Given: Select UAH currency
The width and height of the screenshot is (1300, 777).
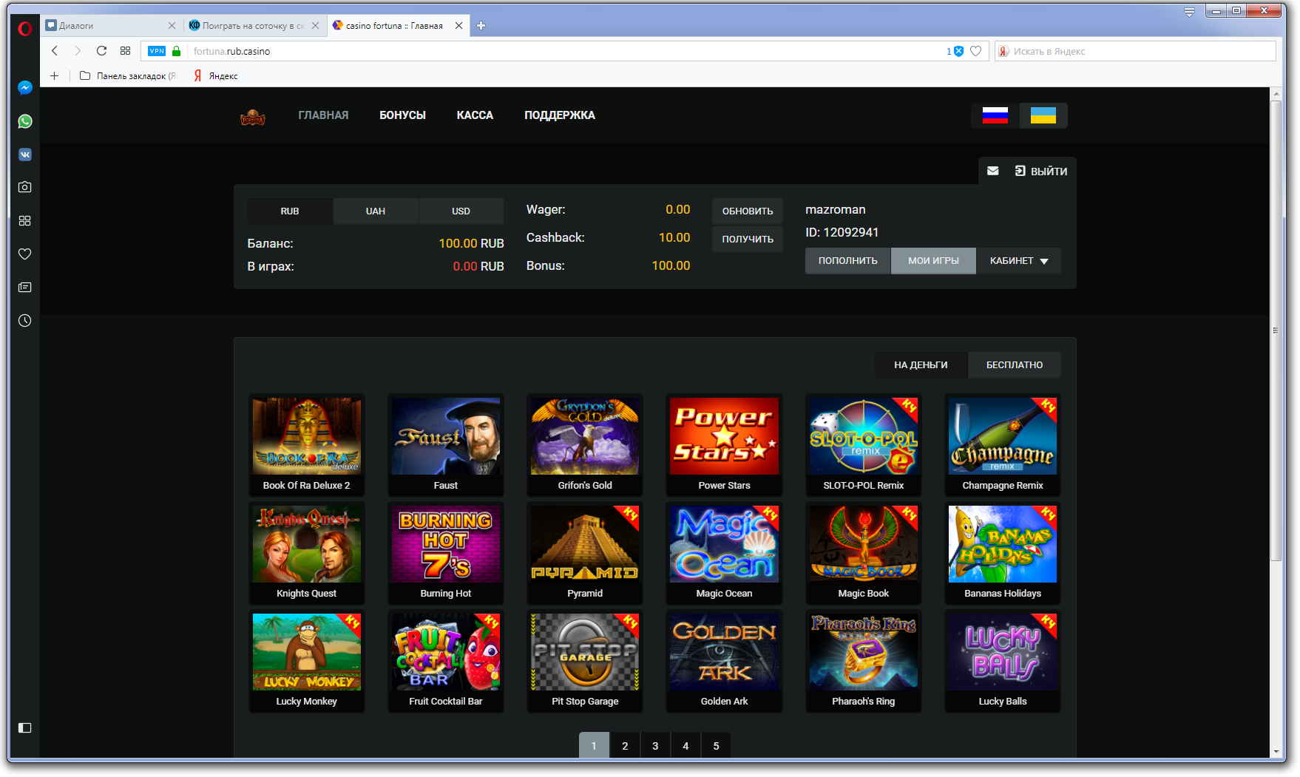Looking at the screenshot, I should (376, 211).
